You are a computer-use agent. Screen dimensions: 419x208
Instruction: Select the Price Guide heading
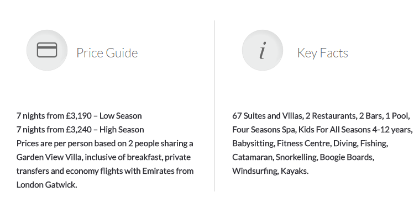click(x=107, y=53)
